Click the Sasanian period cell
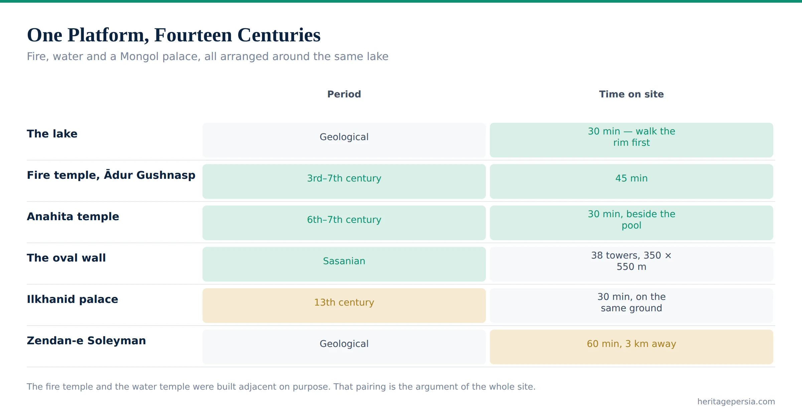This screenshot has width=802, height=415. (344, 264)
